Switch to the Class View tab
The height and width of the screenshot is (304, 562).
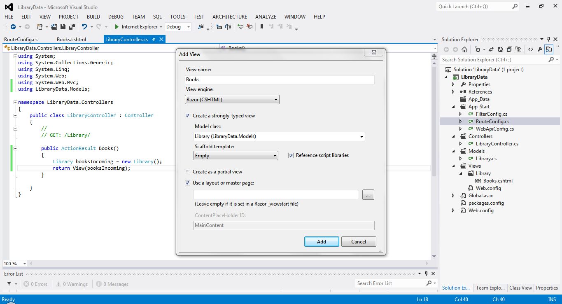tap(520, 288)
